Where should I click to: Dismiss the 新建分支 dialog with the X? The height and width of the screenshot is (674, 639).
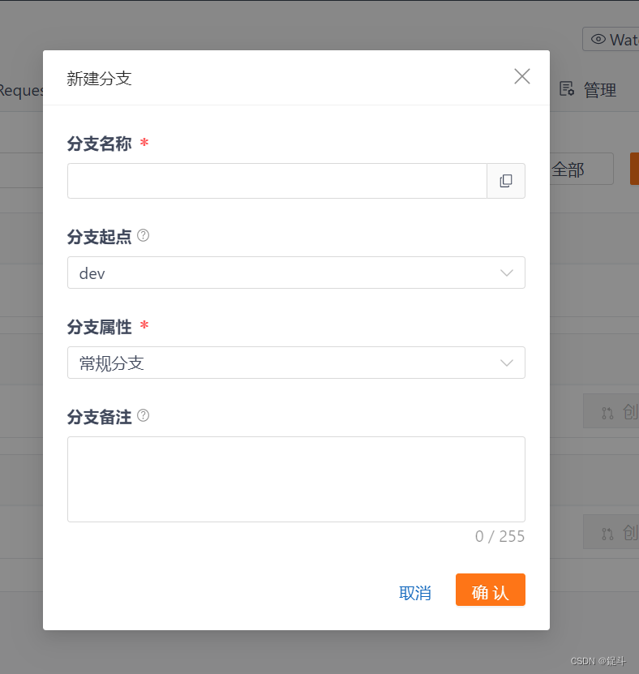click(x=521, y=75)
